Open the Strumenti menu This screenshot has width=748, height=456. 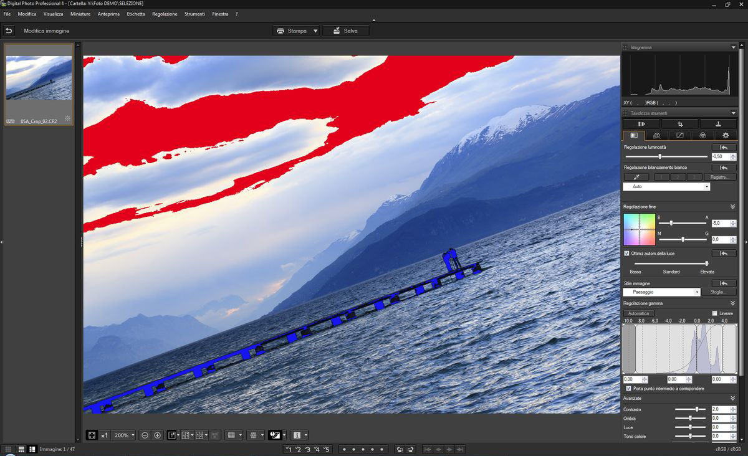click(x=194, y=14)
